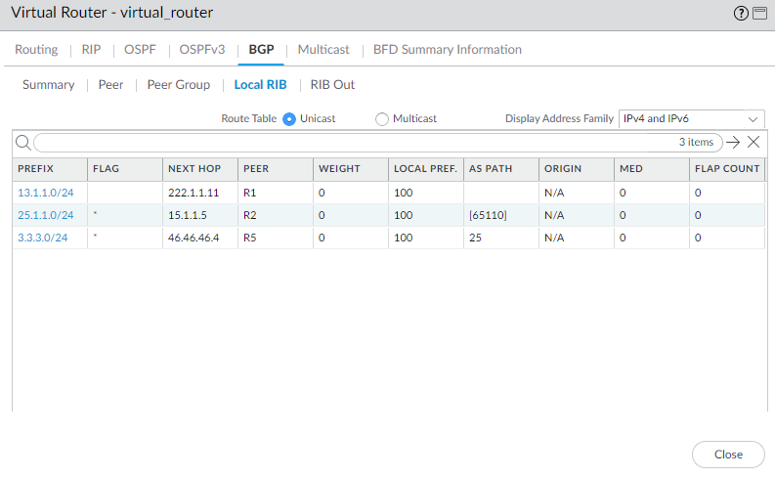The width and height of the screenshot is (775, 478).
Task: Clear the filter with the X icon
Action: pos(753,143)
